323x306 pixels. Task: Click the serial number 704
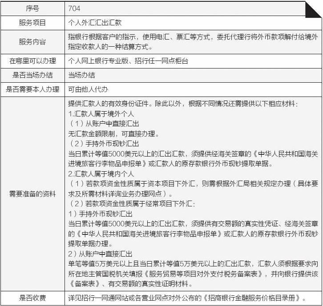(74, 8)
